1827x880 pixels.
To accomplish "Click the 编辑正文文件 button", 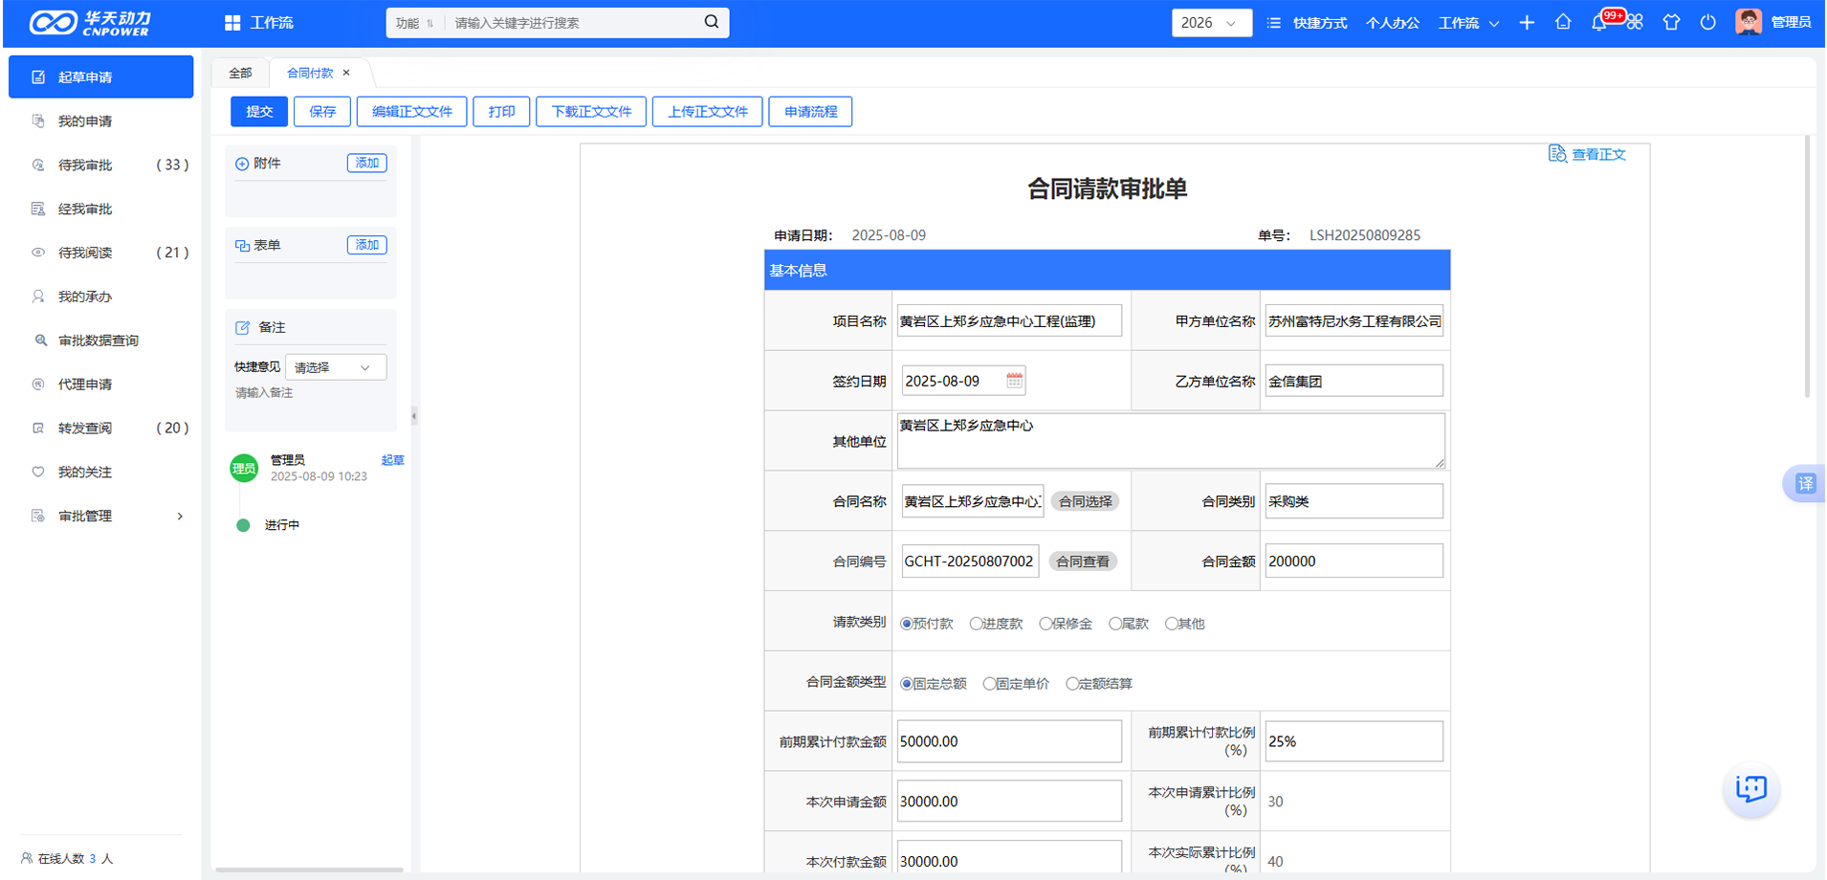I will [411, 112].
